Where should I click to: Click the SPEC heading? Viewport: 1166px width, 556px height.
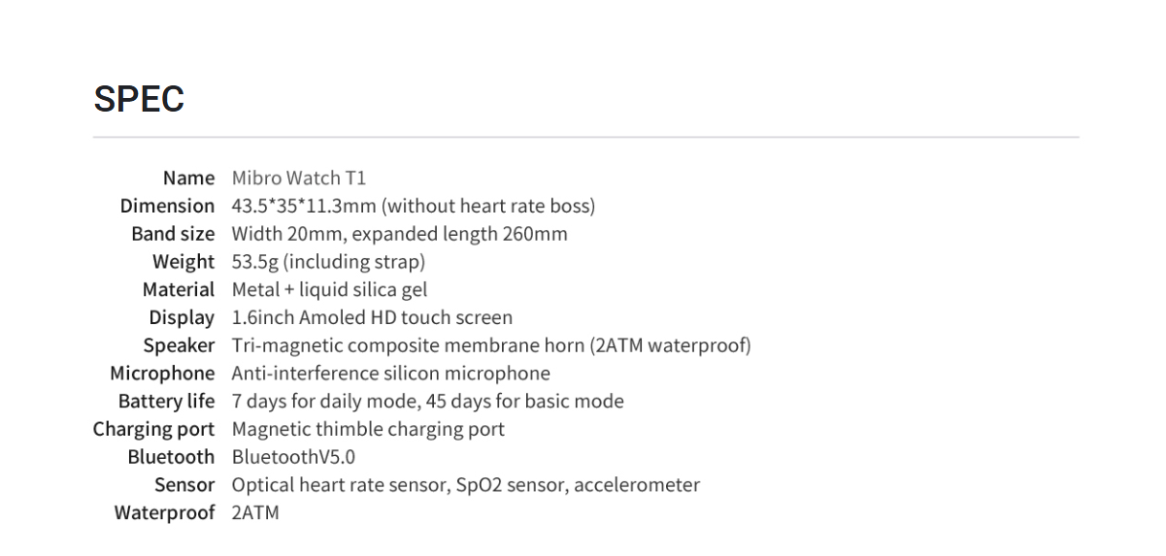point(139,99)
